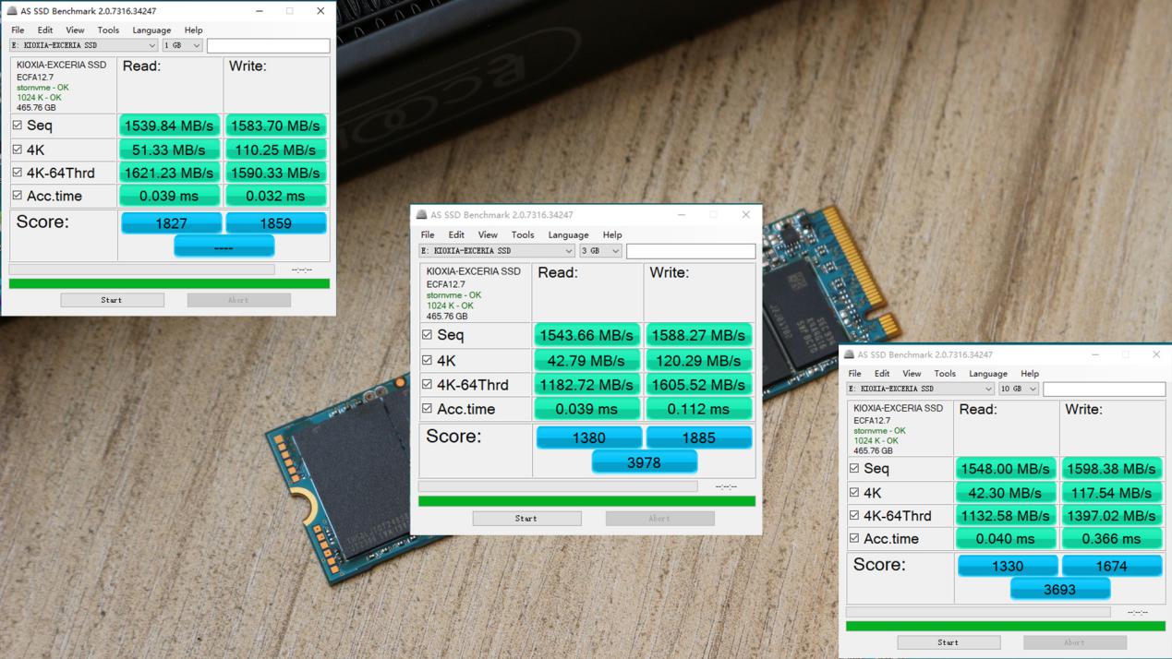Click Start button in 1 GB window
Image resolution: width=1172 pixels, height=659 pixels.
(x=112, y=300)
